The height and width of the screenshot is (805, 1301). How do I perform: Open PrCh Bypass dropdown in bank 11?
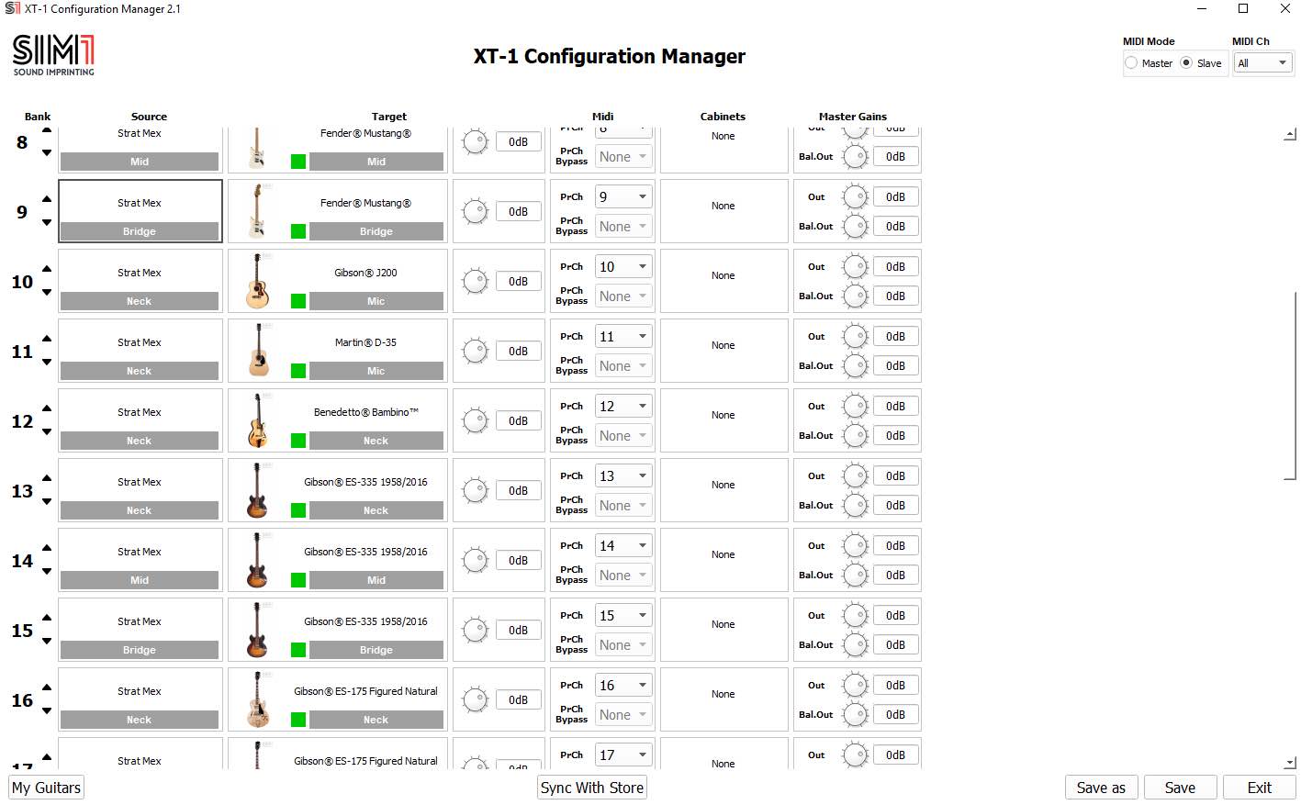pyautogui.click(x=623, y=365)
